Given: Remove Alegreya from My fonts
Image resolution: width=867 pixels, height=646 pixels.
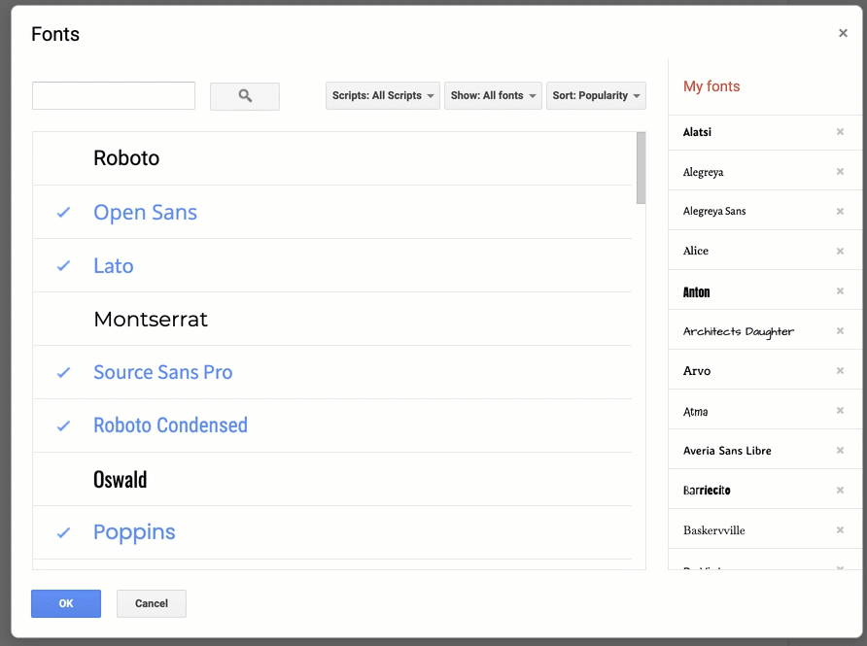Looking at the screenshot, I should tap(840, 171).
